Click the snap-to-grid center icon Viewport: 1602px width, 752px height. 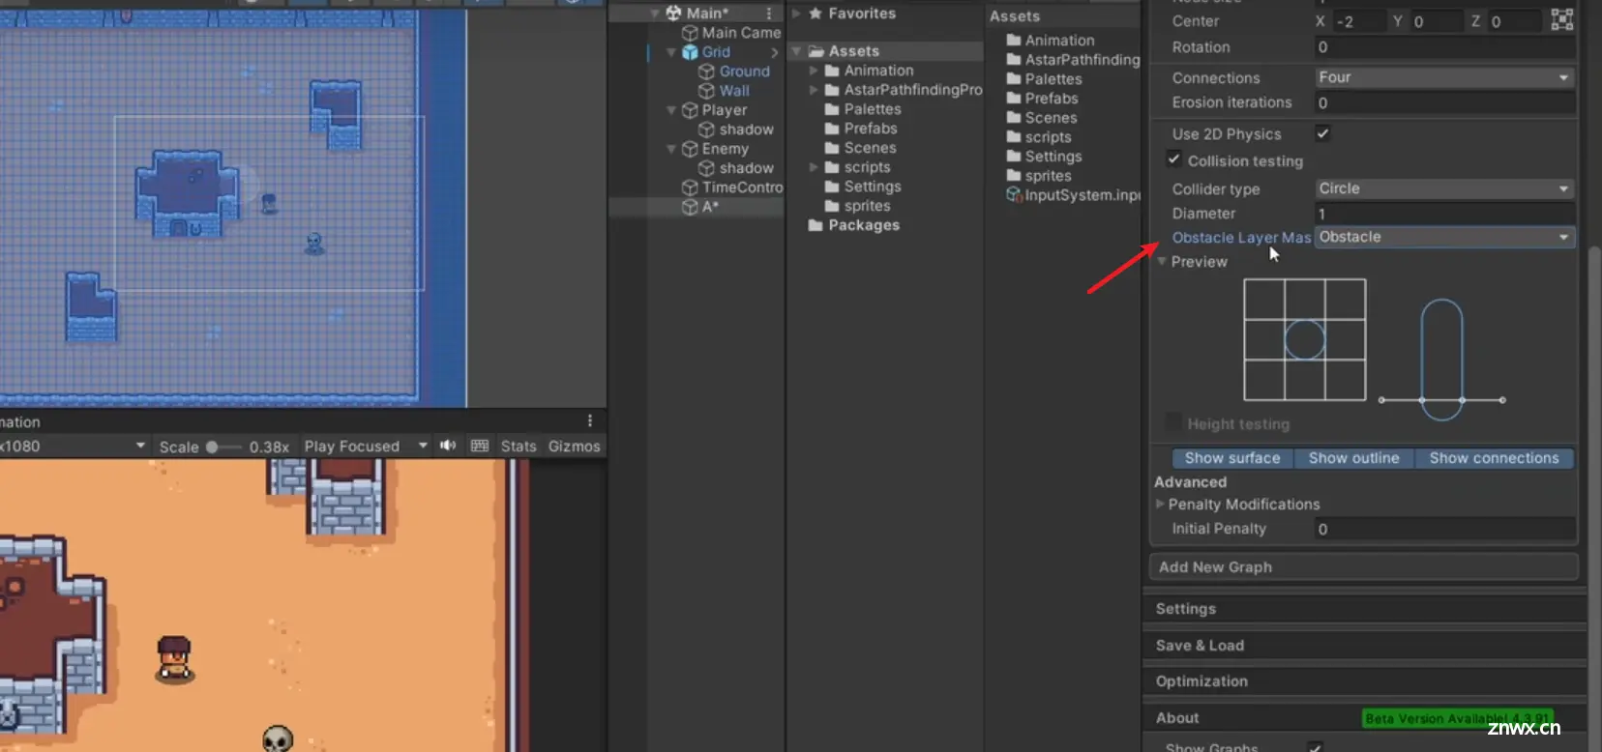tap(1561, 19)
